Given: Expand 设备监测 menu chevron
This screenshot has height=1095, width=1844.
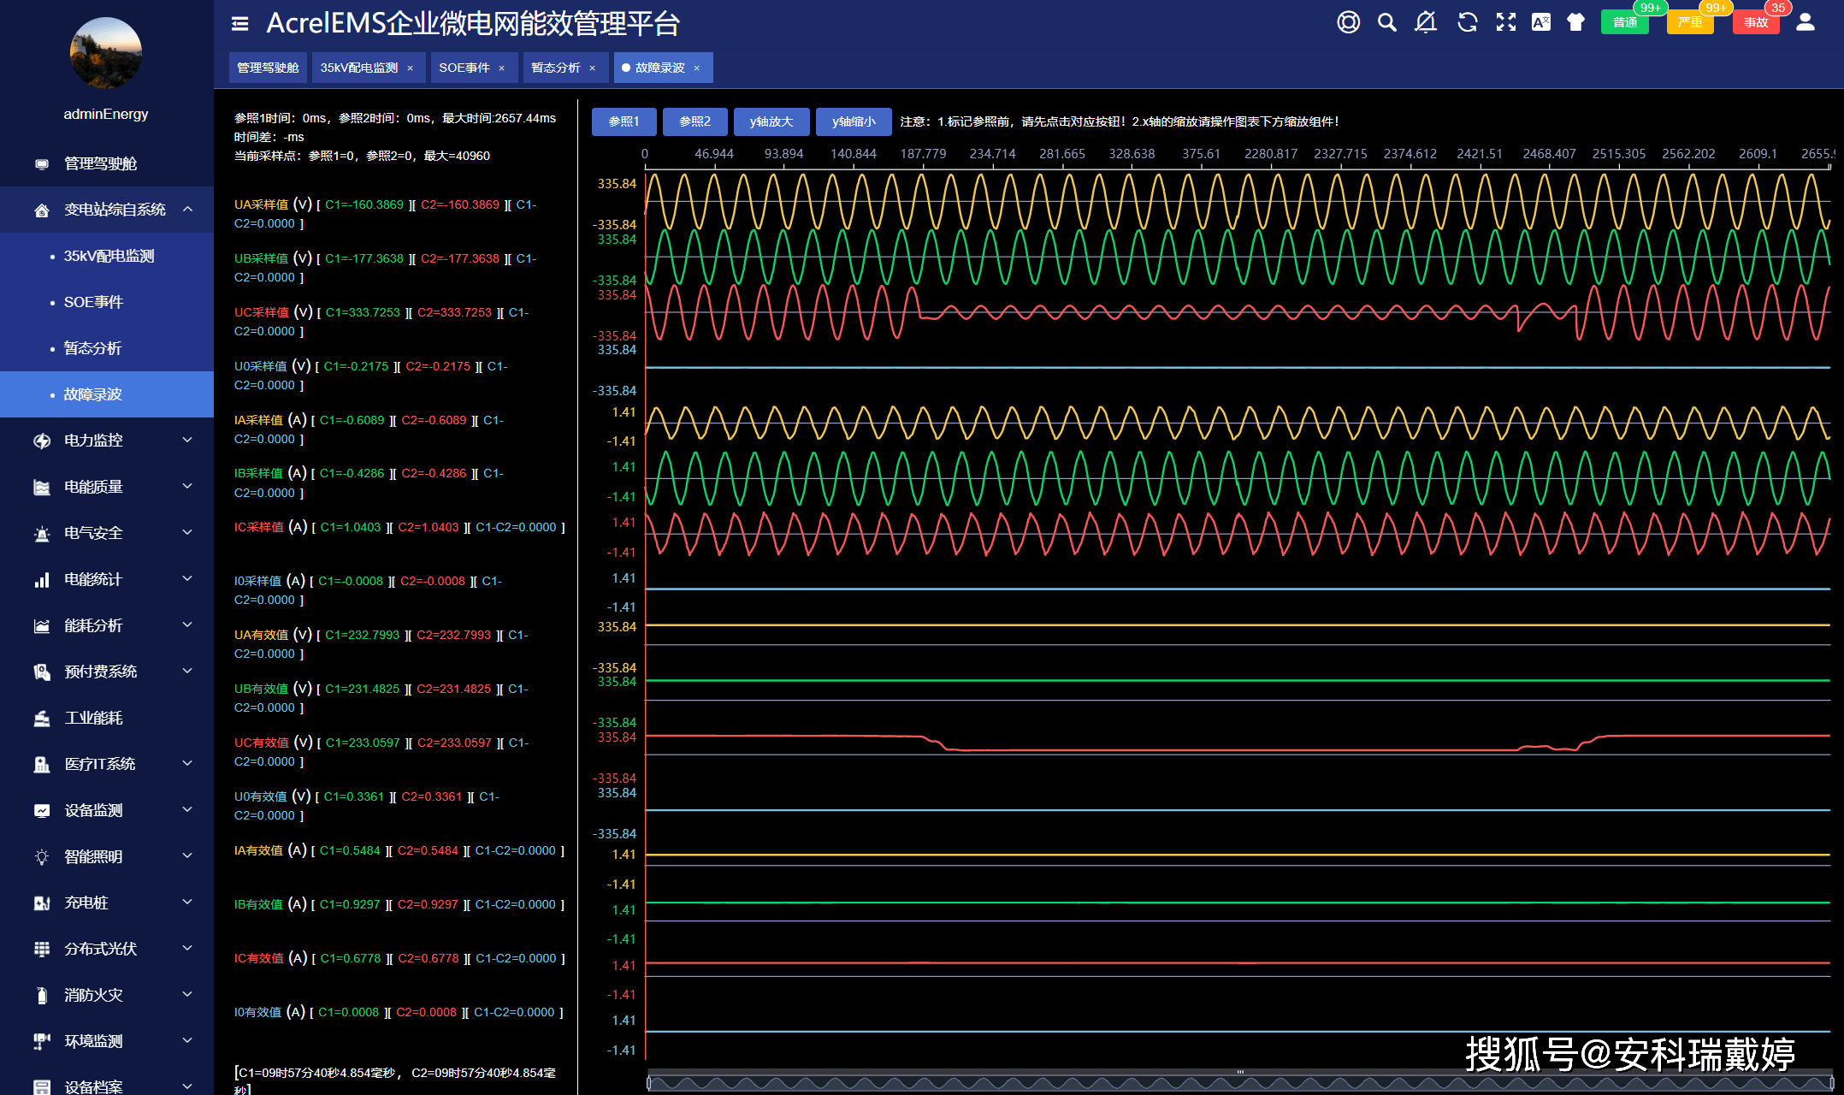Looking at the screenshot, I should tap(187, 810).
